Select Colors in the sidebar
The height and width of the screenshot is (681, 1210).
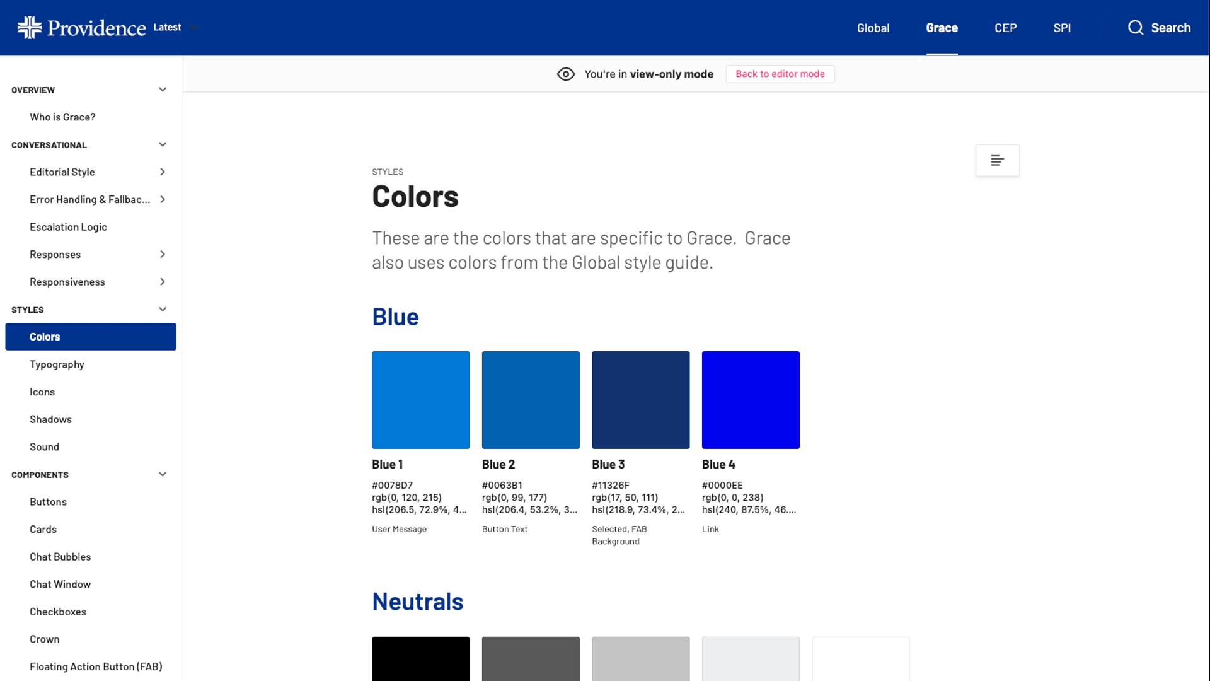click(91, 337)
